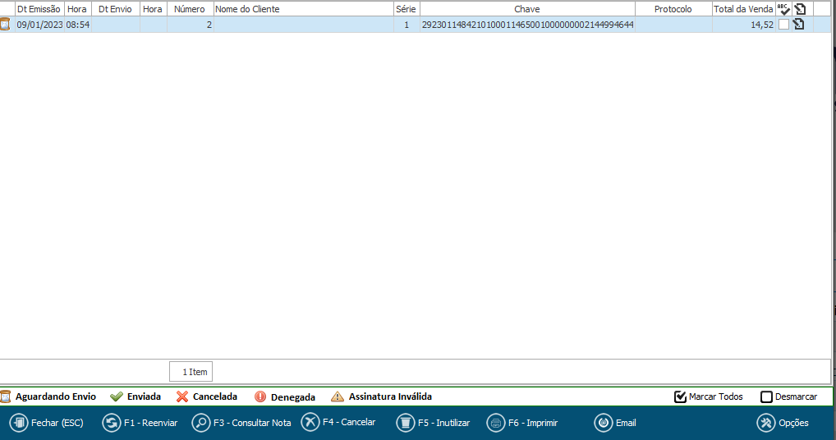This screenshot has width=836, height=440.
Task: Click the Aguardando Envio status icon in row
Action: pos(5,25)
